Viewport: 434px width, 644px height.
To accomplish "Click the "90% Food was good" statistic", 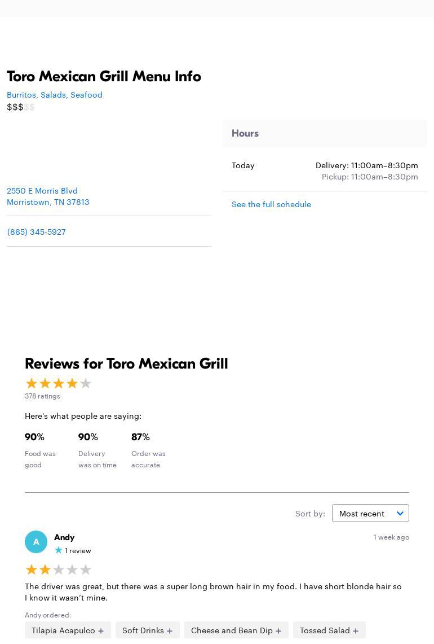I will 40,450.
